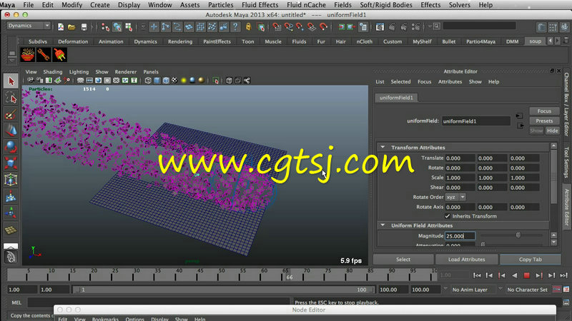Click the soup bowl shelf icon
572x321 pixels.
click(x=28, y=55)
